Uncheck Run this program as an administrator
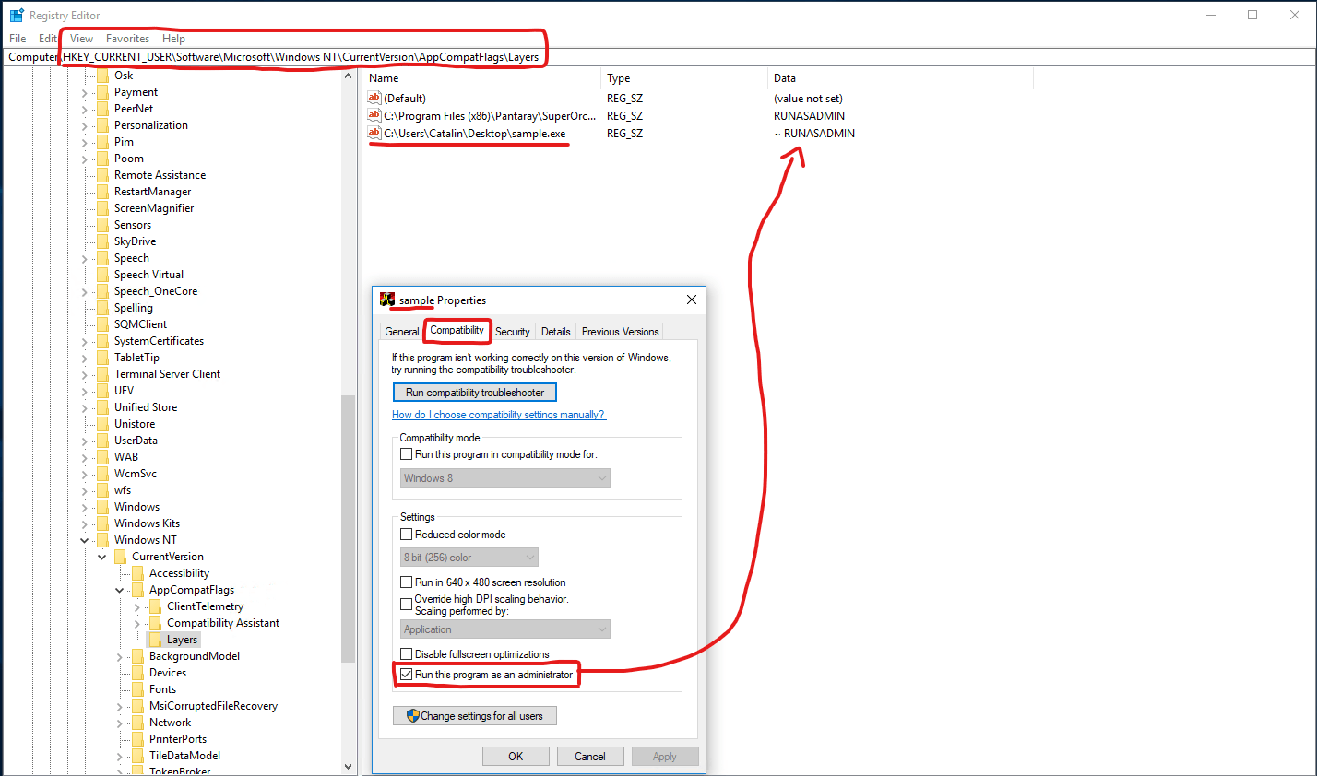Screen dimensions: 1317x776 [407, 674]
